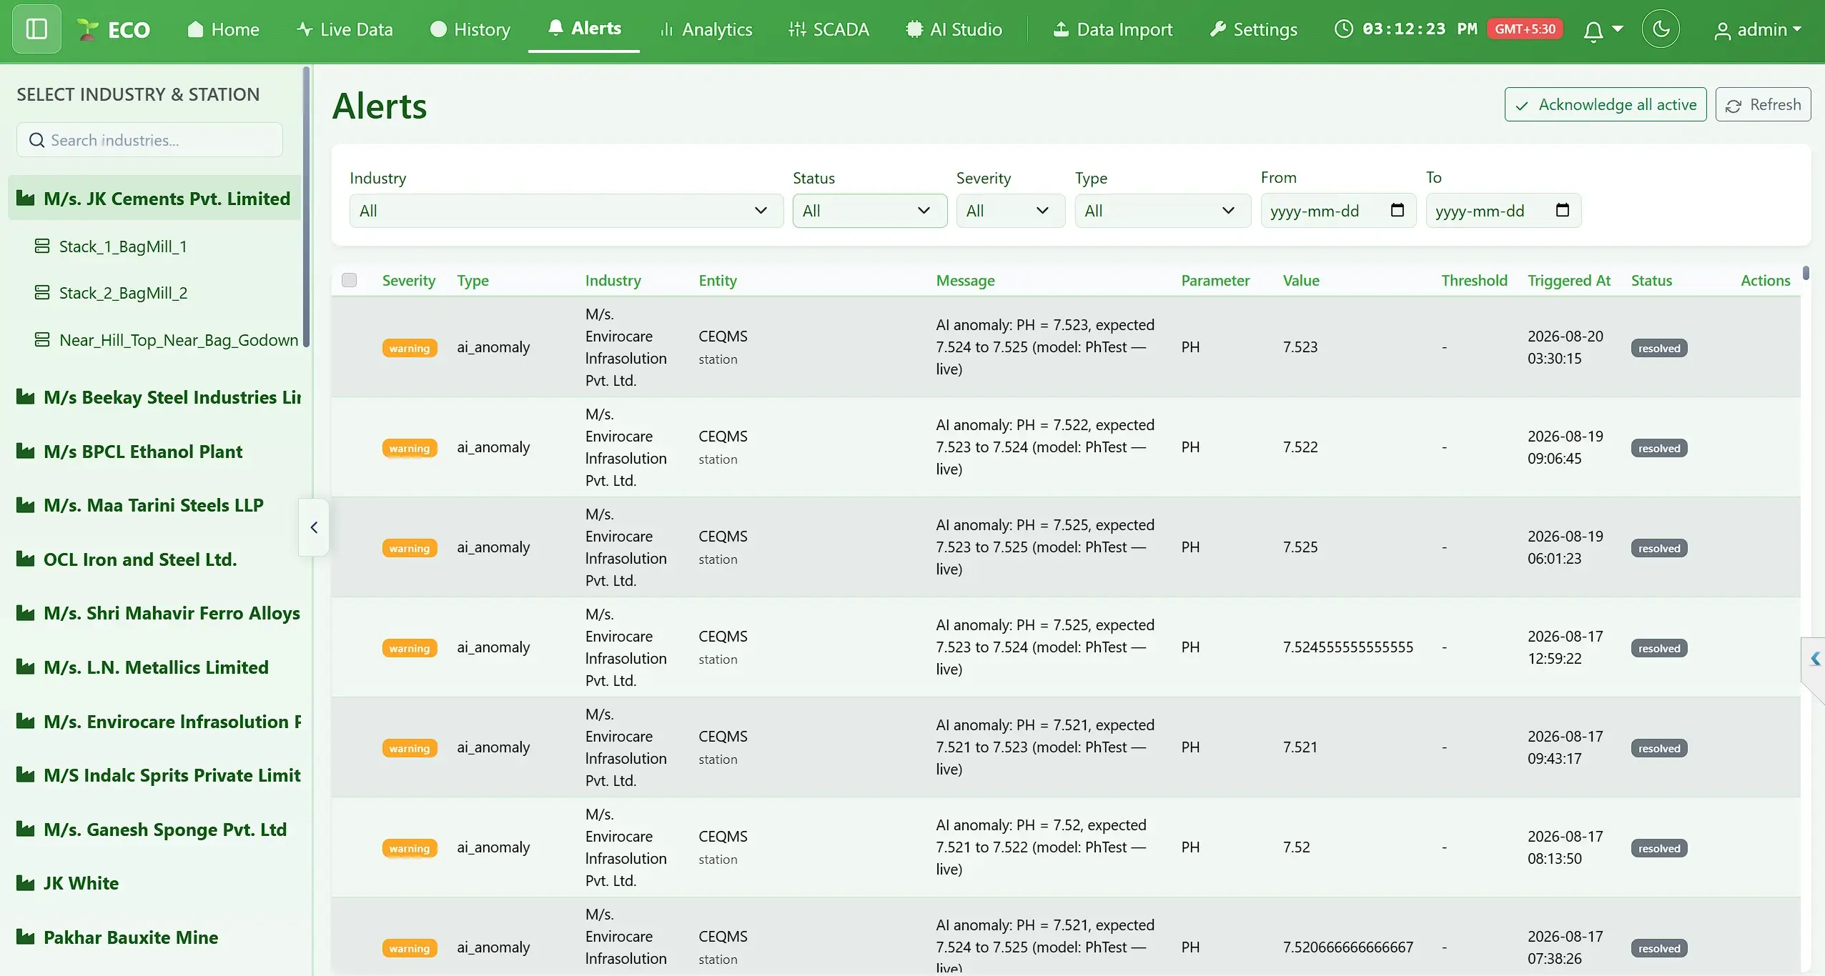Expand M/s. Maa Tarini Steels LLP
Viewport: 1825px width, 976px height.
click(139, 505)
